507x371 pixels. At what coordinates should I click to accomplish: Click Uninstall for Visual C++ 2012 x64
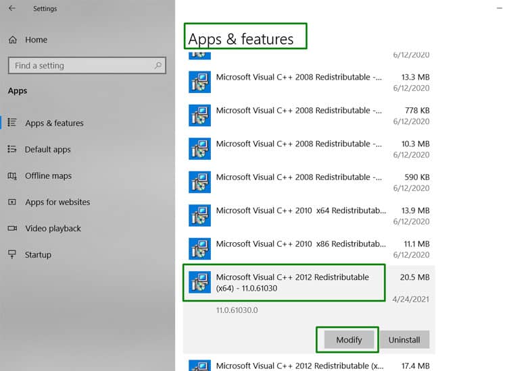coord(404,340)
